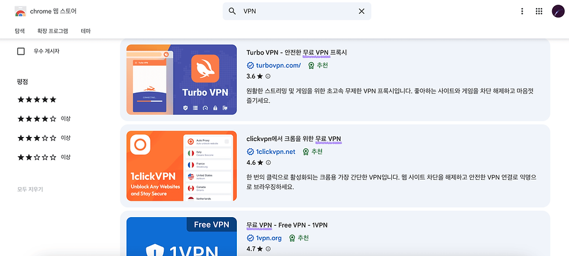Click verified badge next to 1vpn.org

[x=250, y=238]
